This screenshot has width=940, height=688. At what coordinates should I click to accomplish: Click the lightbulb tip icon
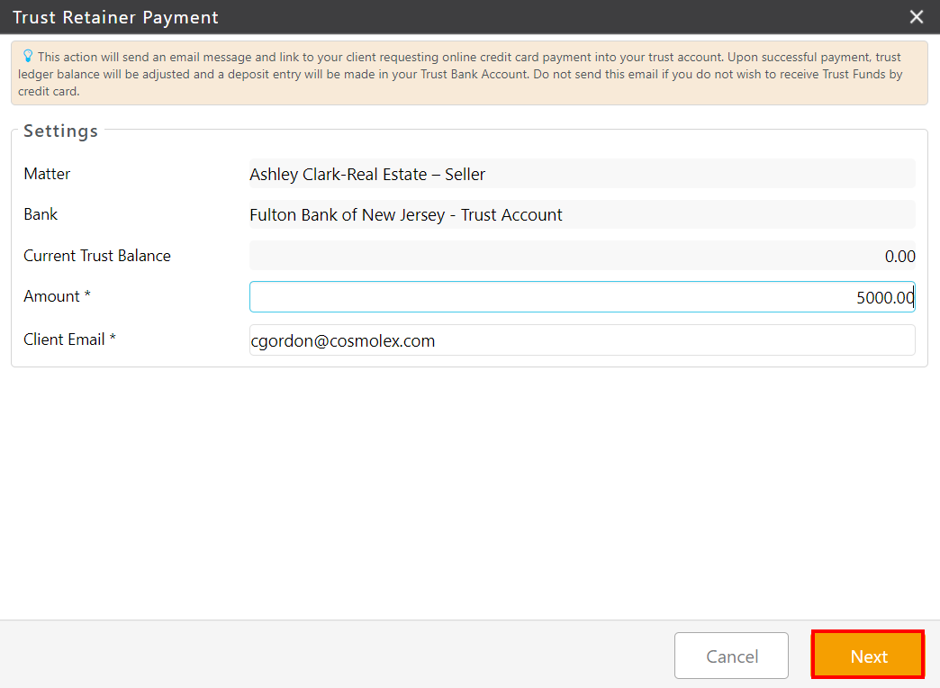[x=28, y=57]
